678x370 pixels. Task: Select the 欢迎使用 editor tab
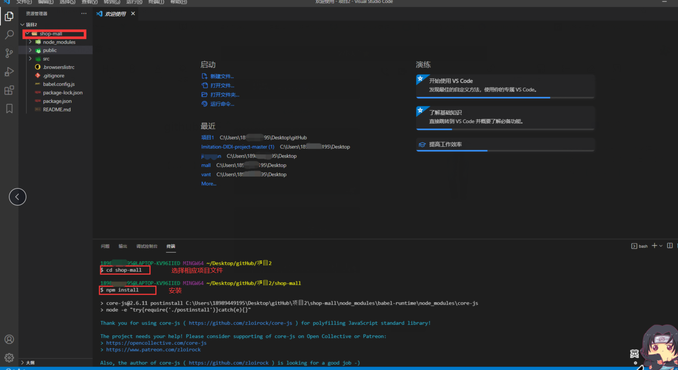(x=115, y=14)
